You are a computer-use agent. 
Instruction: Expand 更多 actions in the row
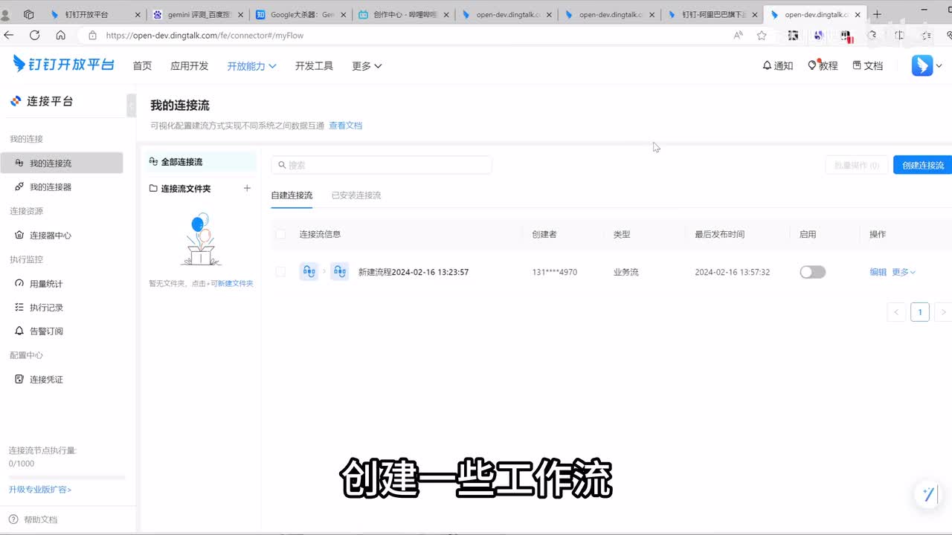tap(904, 272)
